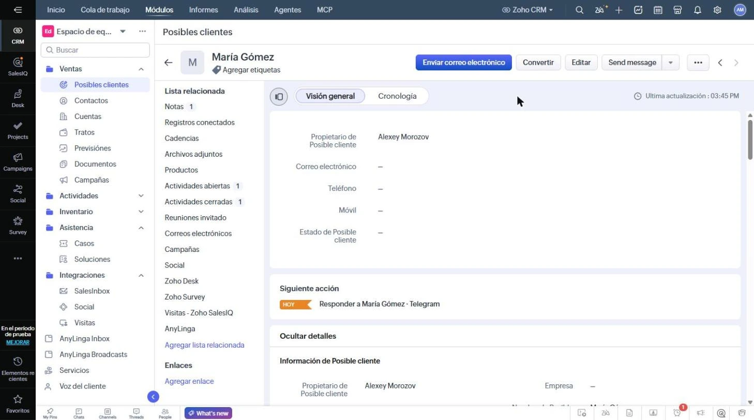Collapse the Asistencia folder
Viewport: 754px width, 420px height.
click(141, 228)
